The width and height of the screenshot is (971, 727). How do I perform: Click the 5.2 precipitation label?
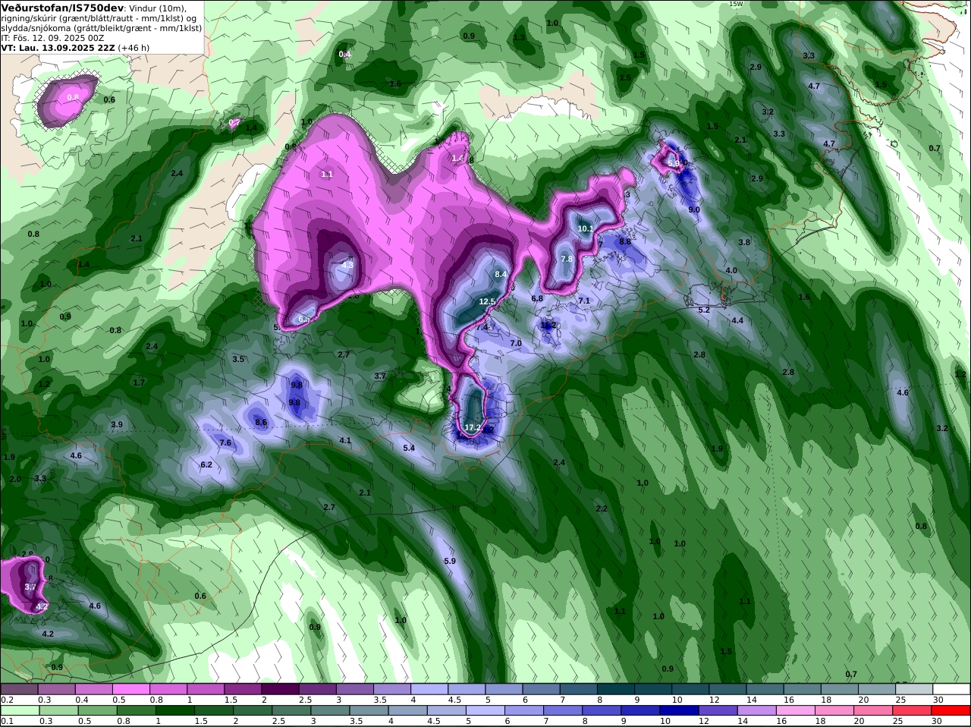click(x=703, y=310)
